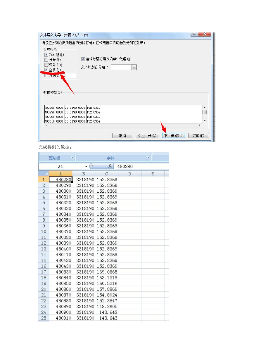
Task: Click preview scrollbar down arrow
Action: point(205,120)
